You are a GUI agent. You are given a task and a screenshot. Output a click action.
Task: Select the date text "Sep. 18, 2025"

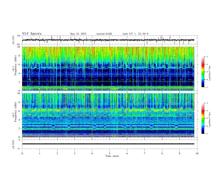pyautogui.click(x=78, y=34)
